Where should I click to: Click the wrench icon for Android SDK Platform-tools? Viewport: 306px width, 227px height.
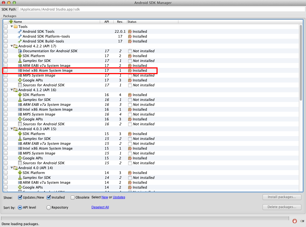(20, 36)
